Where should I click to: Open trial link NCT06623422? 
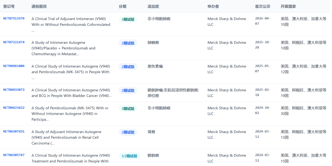click(x=14, y=108)
